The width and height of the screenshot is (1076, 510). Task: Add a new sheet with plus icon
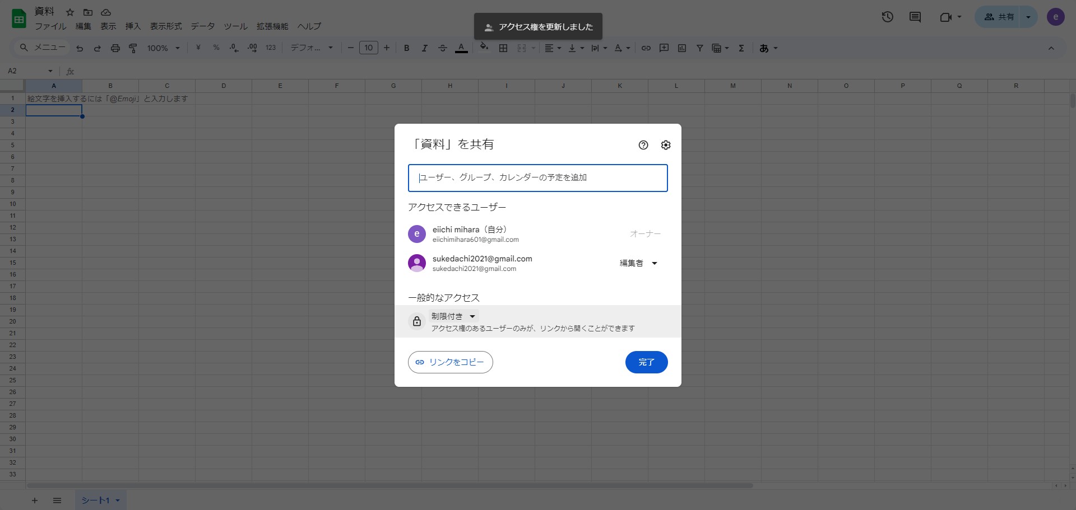coord(35,500)
